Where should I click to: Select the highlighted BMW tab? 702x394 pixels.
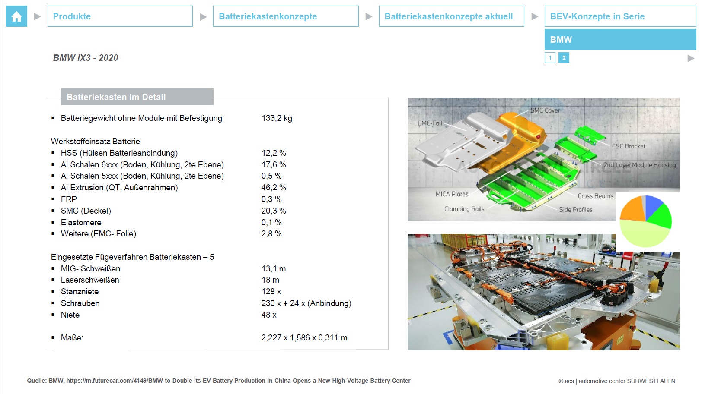coord(620,40)
